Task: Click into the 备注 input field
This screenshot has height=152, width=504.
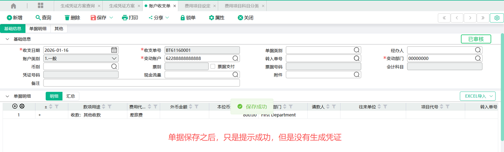Action: click(x=141, y=83)
